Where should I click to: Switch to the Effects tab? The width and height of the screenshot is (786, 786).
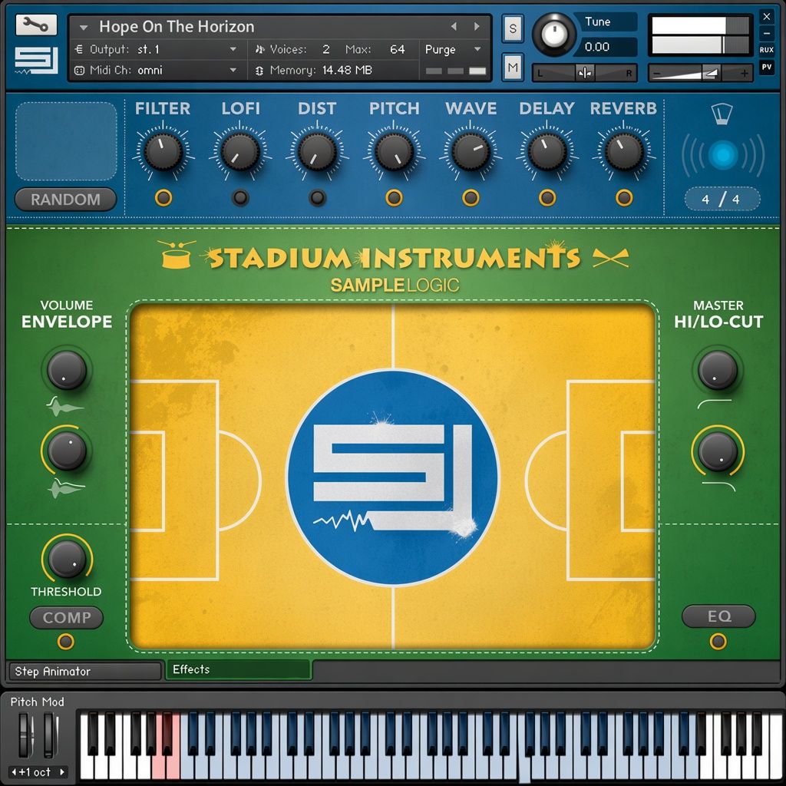239,669
